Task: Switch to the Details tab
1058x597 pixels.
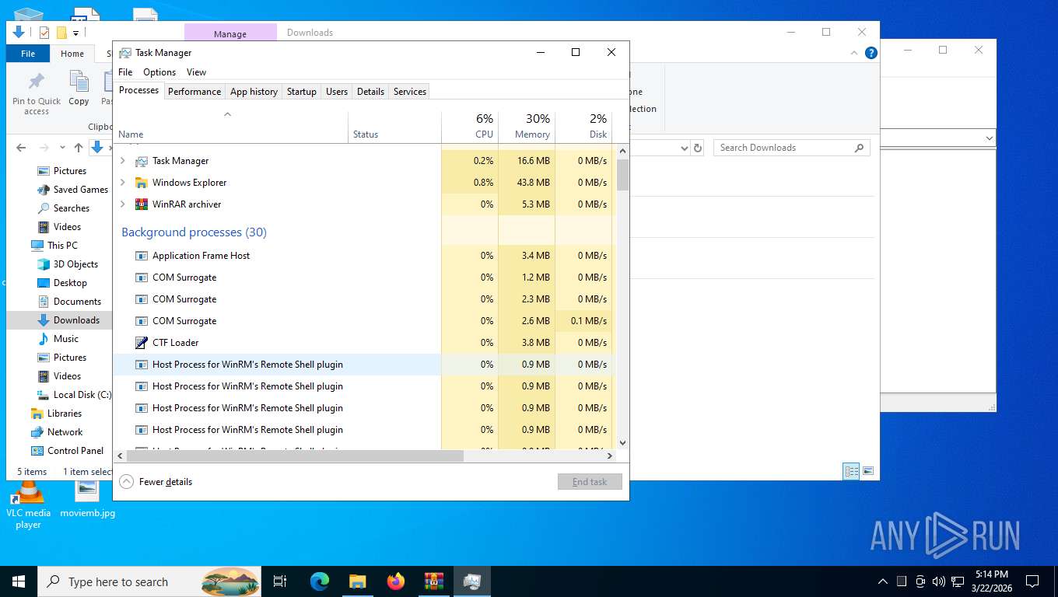Action: coord(370,92)
